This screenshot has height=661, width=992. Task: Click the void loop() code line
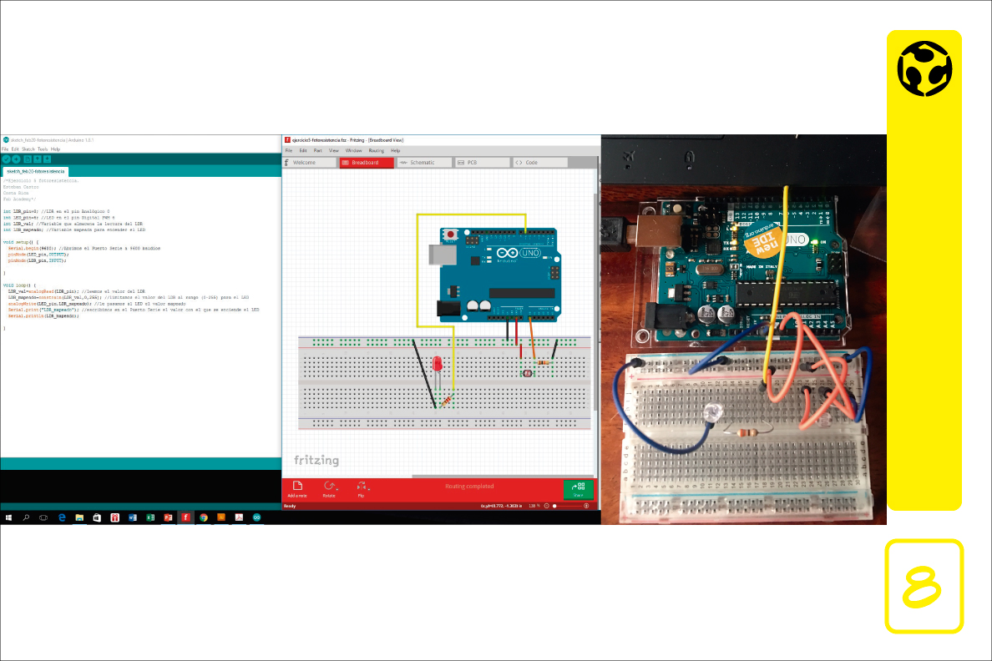pyautogui.click(x=19, y=285)
